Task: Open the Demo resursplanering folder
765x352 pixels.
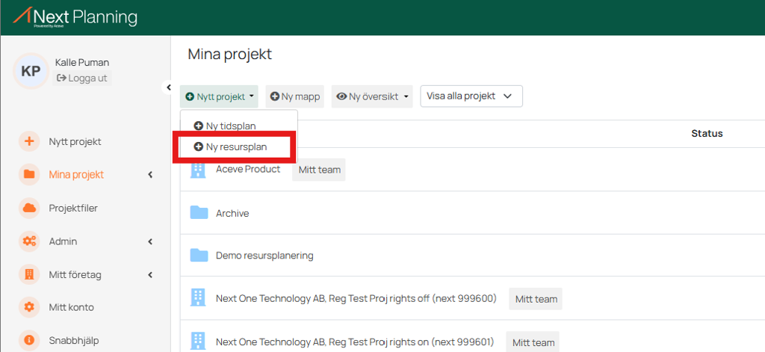Action: click(264, 256)
